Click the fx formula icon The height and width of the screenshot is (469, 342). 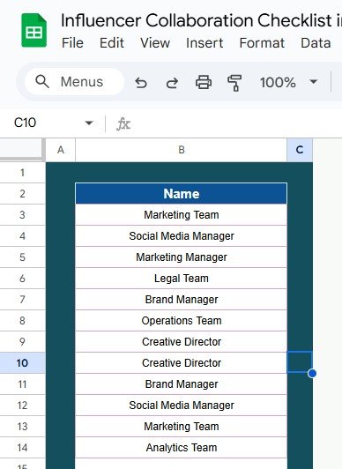pos(123,123)
